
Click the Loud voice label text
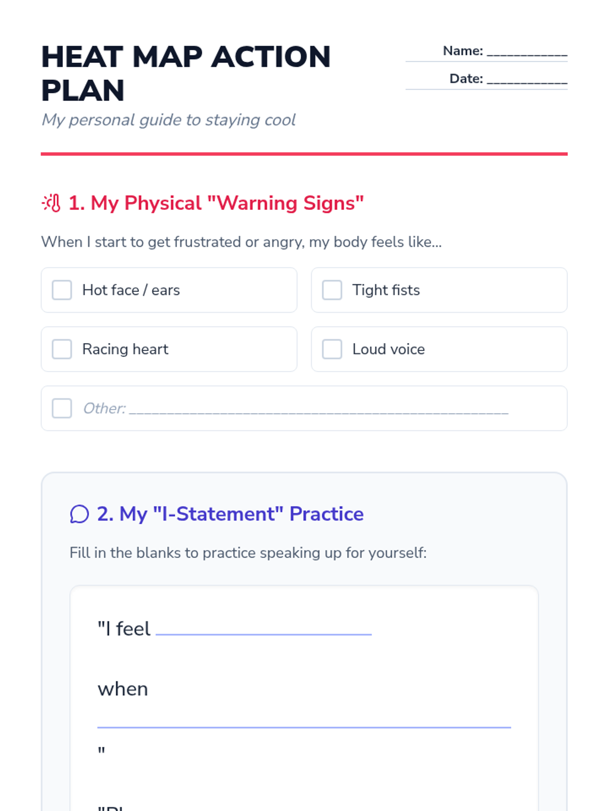tap(388, 349)
